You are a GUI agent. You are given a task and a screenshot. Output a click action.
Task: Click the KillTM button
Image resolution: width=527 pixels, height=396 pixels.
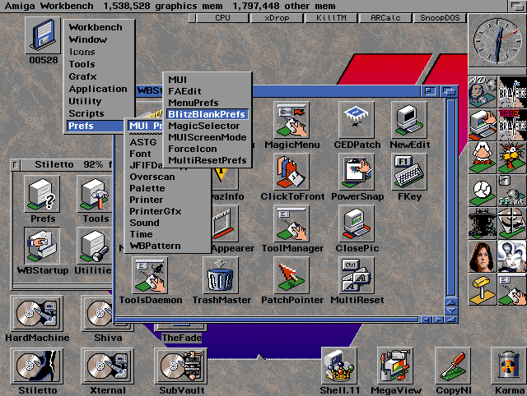point(331,18)
